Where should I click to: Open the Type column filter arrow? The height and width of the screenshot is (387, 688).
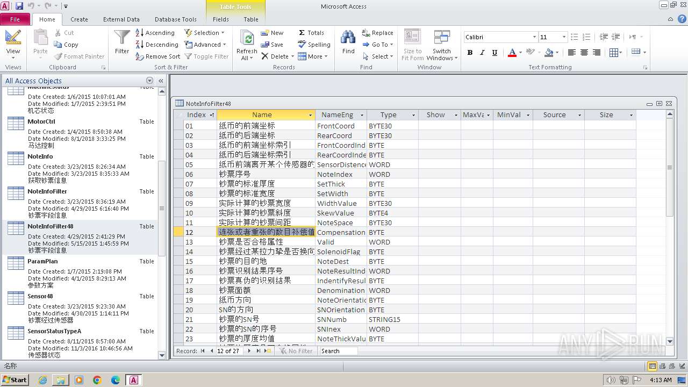413,115
